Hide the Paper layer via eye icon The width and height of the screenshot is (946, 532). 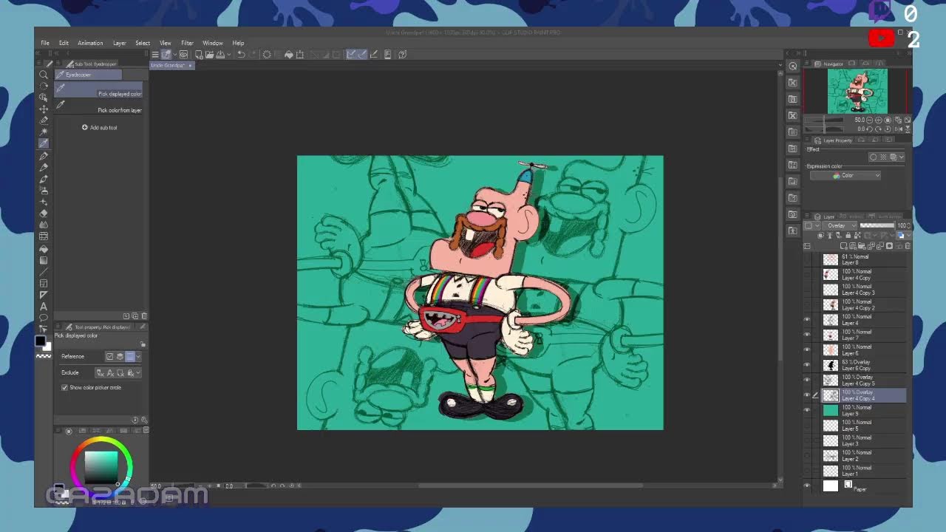click(807, 485)
